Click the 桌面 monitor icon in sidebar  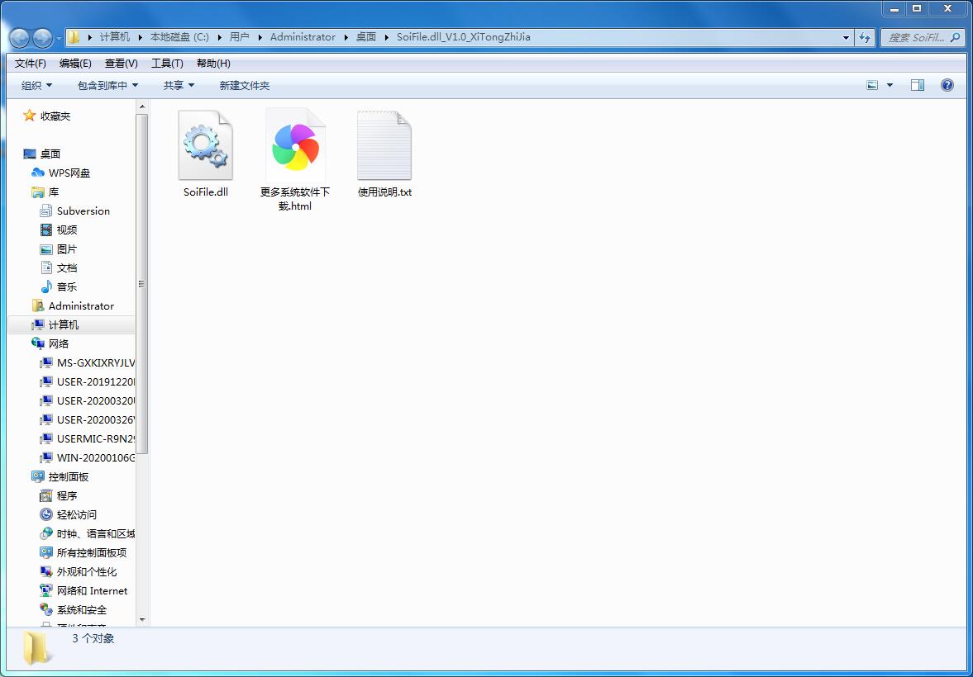(x=29, y=154)
